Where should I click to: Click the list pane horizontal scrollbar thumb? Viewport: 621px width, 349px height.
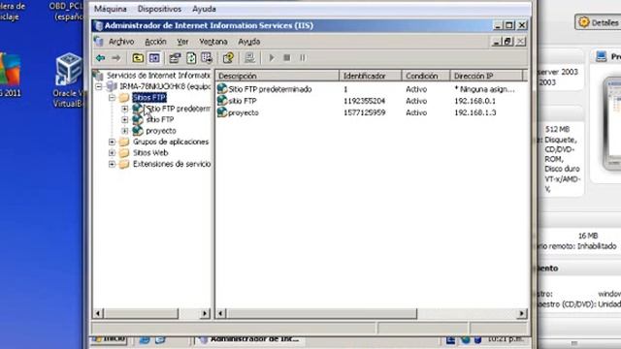tap(321, 314)
